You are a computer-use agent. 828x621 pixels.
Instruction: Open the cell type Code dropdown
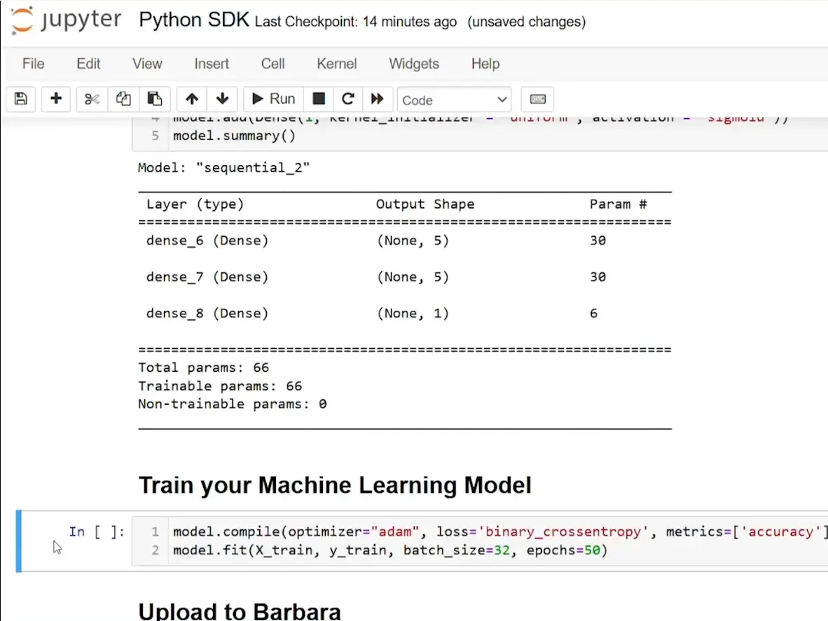click(x=454, y=100)
